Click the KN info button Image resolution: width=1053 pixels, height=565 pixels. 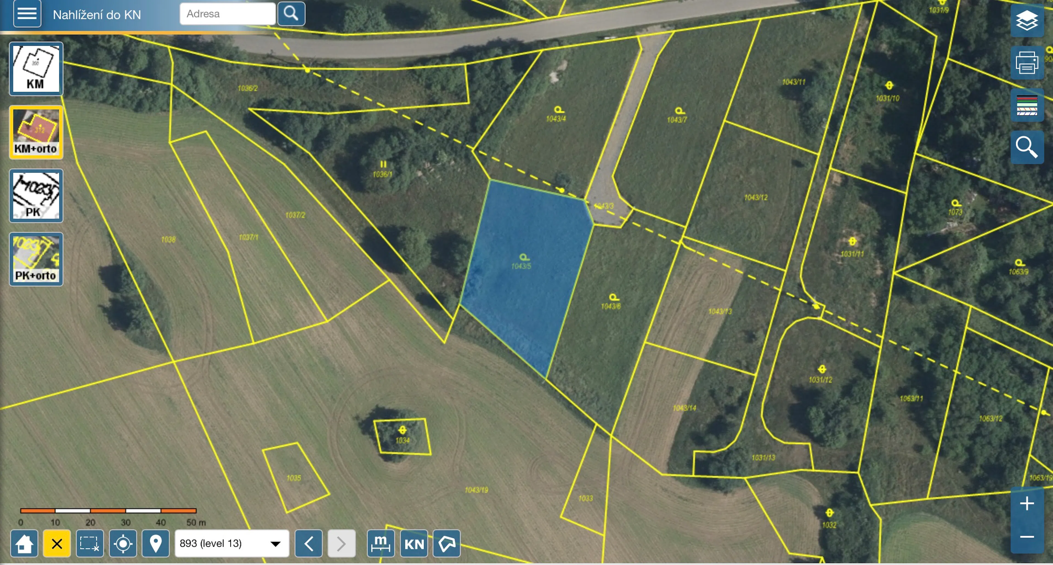[x=414, y=543]
